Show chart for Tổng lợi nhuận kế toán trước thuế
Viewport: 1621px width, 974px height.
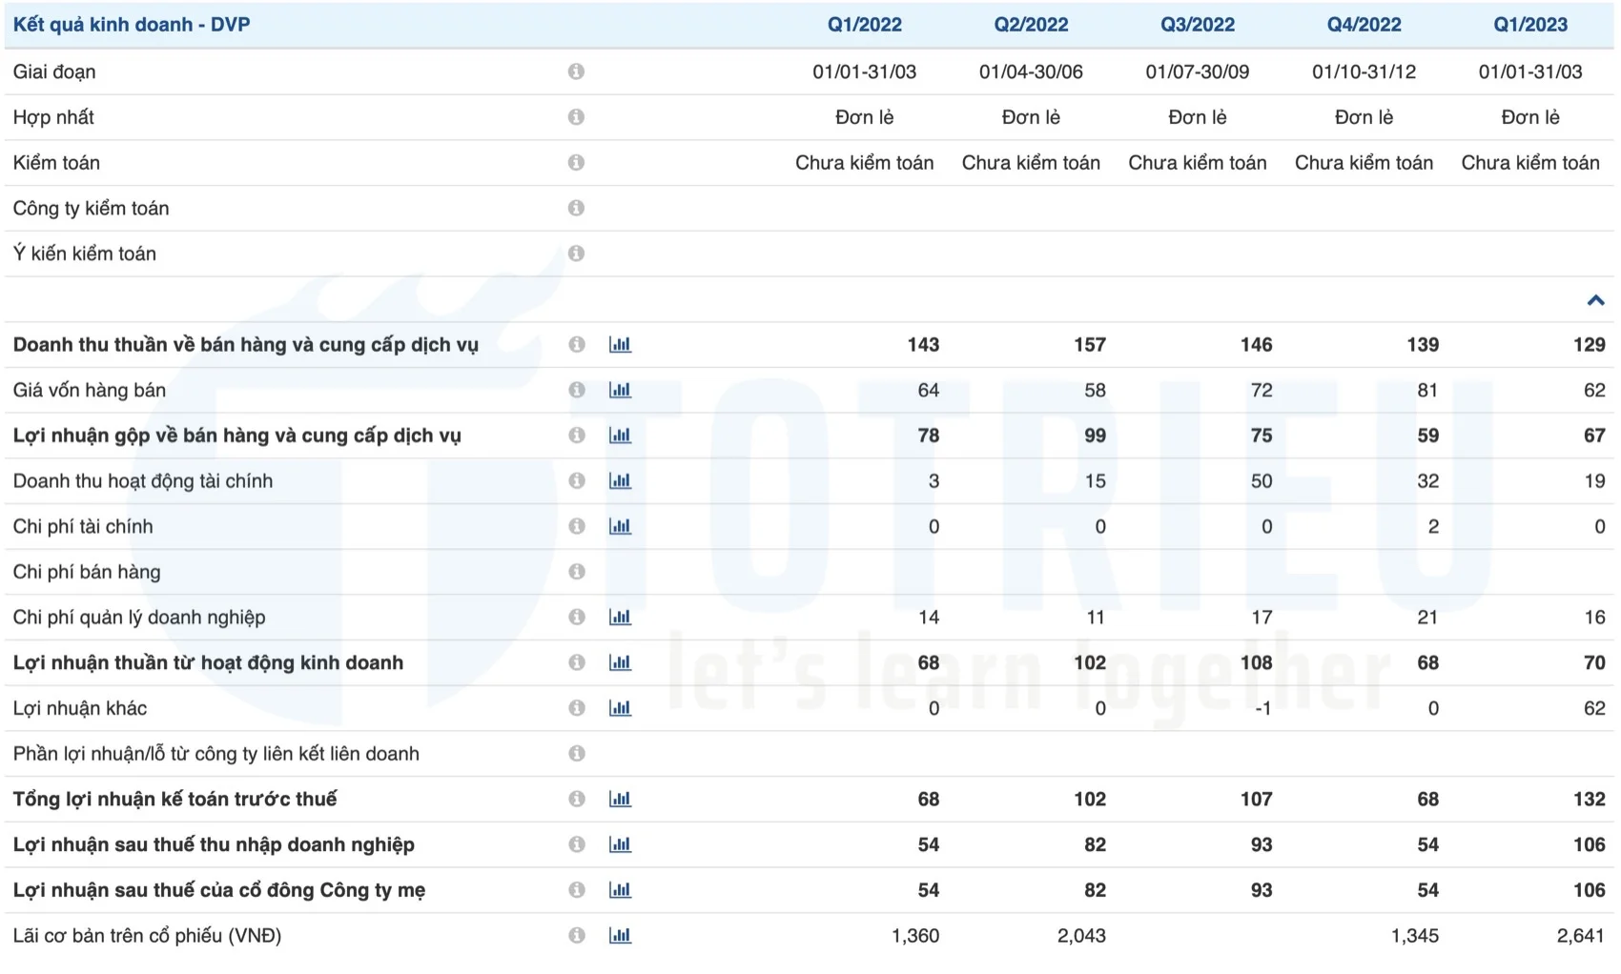(620, 799)
